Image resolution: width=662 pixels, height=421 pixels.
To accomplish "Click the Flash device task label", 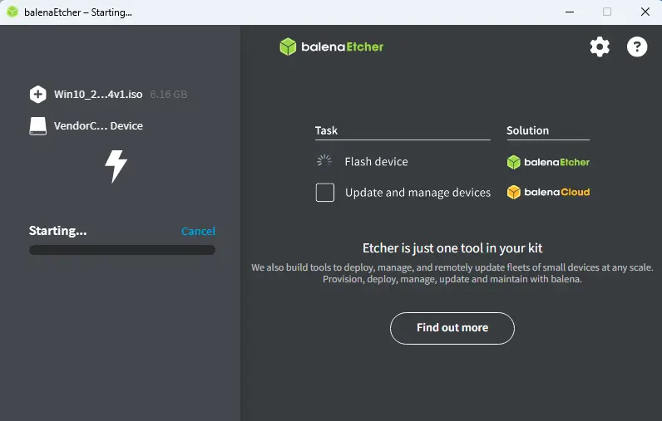I will (x=376, y=162).
